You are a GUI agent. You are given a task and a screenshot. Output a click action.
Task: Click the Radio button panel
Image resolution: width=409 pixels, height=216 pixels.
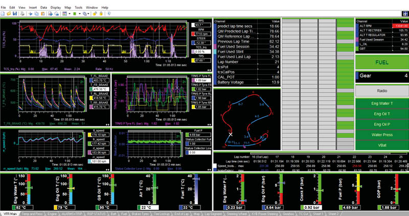382,91
